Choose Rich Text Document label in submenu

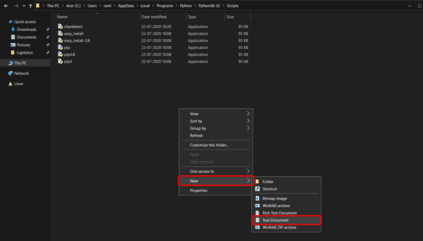279,213
